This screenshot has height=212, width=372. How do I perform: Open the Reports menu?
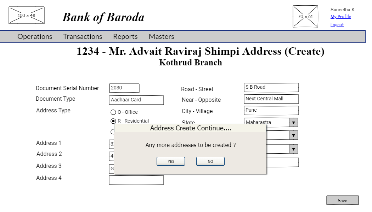click(x=125, y=36)
